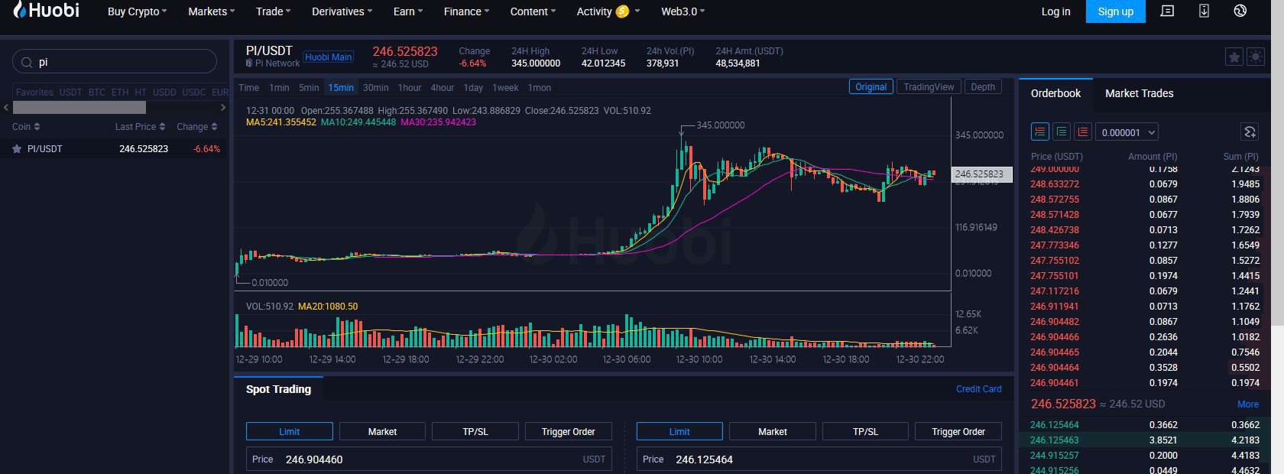Select the 1day chart interval
The width and height of the screenshot is (1284, 474).
[x=473, y=88]
